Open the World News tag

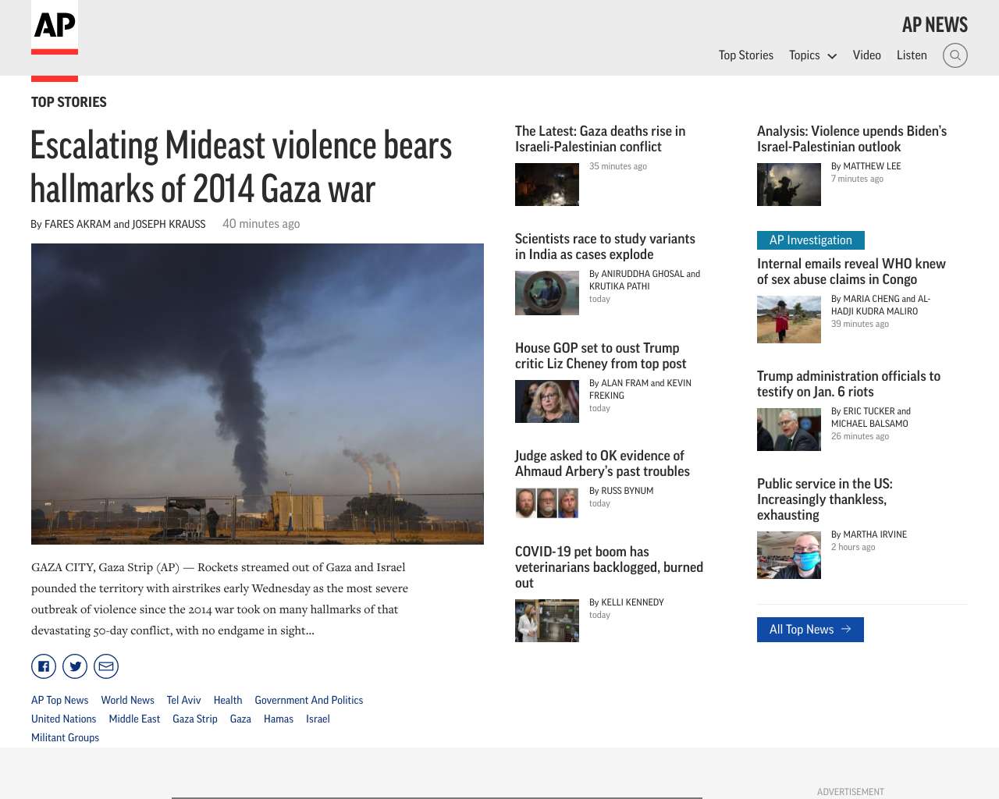coord(127,700)
